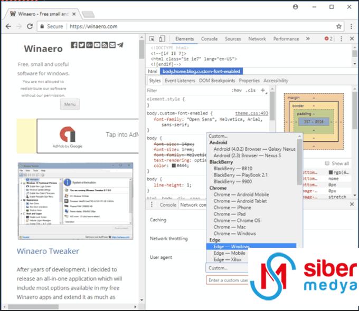
Task: Toggle :hov element state
Action: [237, 90]
